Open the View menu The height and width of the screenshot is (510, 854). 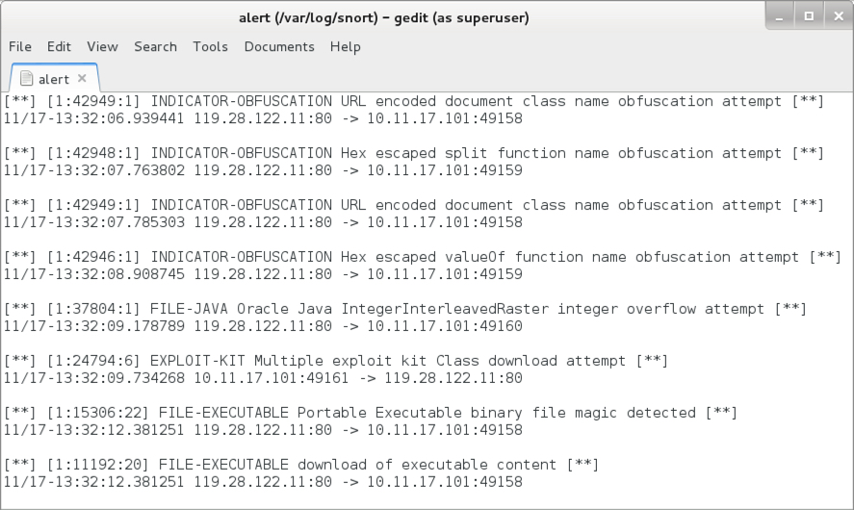click(x=102, y=47)
